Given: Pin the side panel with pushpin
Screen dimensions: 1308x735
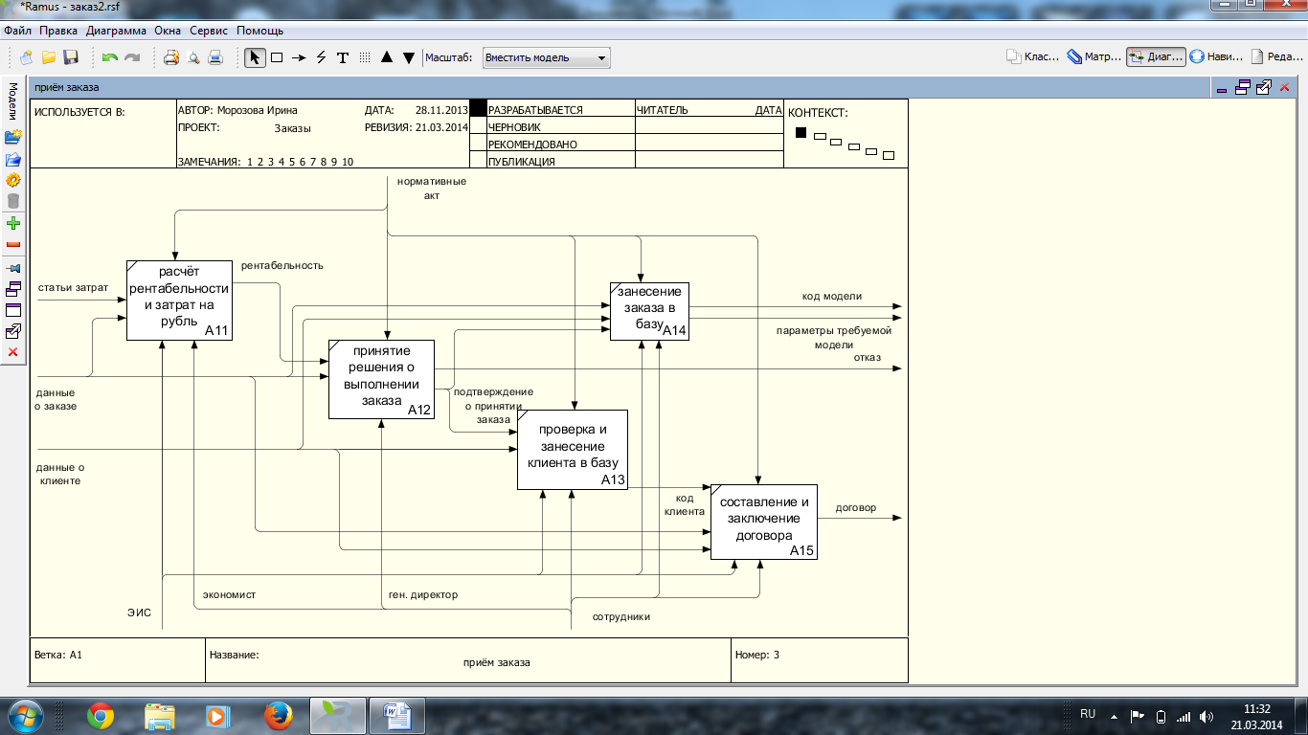Looking at the screenshot, I should [13, 268].
